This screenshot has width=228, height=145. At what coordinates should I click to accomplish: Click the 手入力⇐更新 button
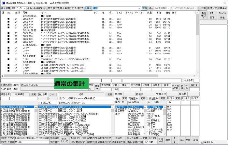(175, 87)
